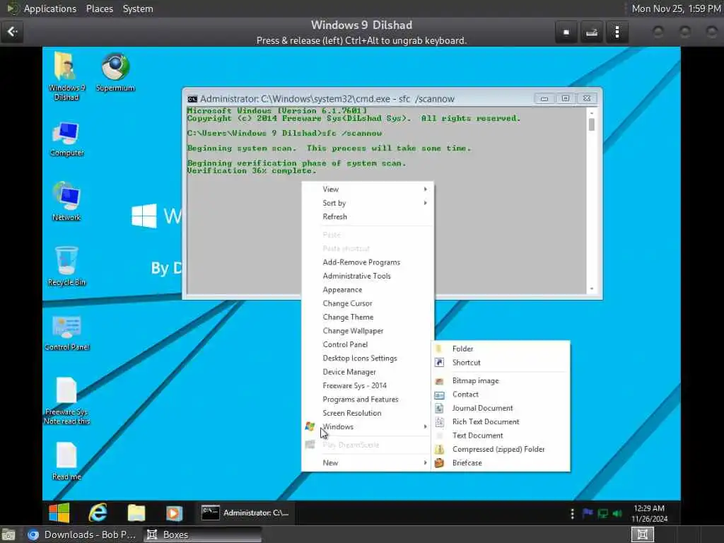Open the Read me file icon
Screen dimensions: 724x543
[x=66, y=461]
